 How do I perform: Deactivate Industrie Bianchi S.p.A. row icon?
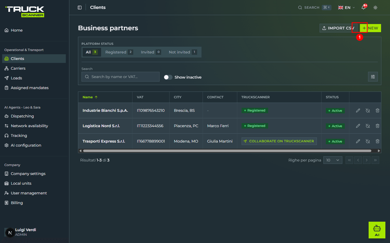(368, 110)
